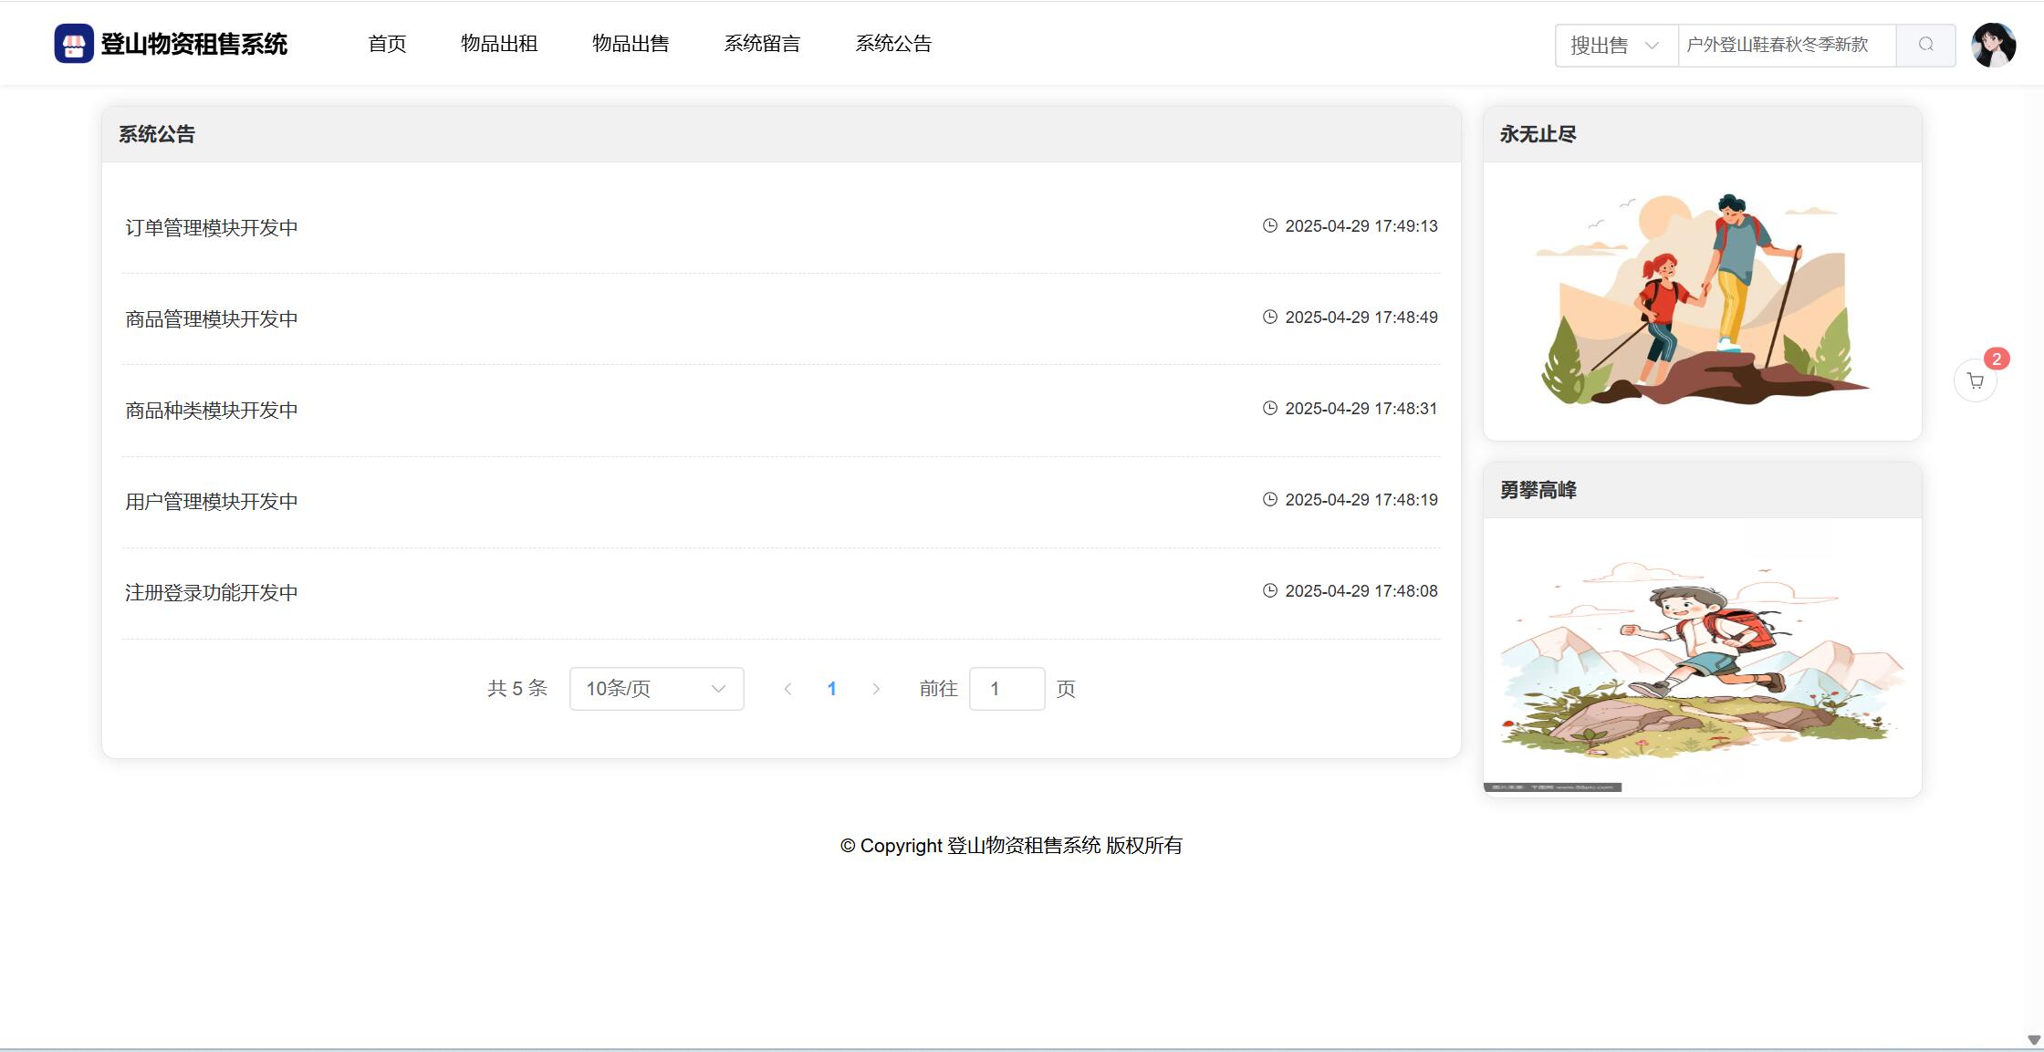Viewport: 2044px width, 1052px height.
Task: Click the scroll down arrow at bottom right
Action: (2034, 1040)
